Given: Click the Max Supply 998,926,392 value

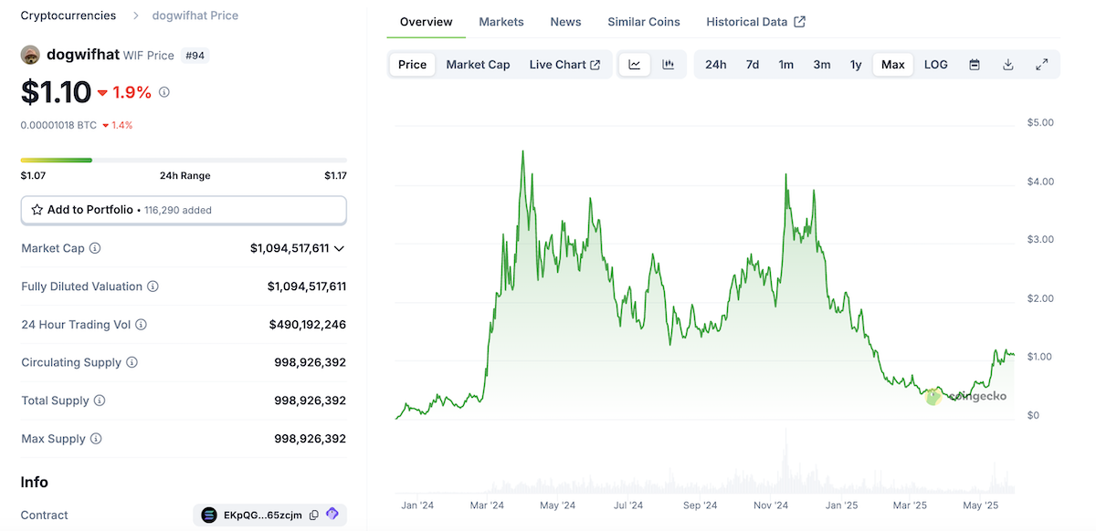Looking at the screenshot, I should 311,439.
